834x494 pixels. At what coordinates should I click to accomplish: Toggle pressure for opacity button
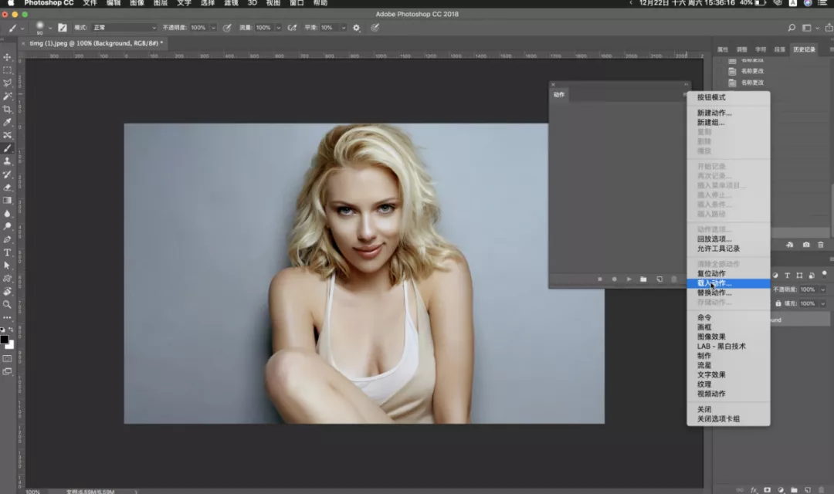coord(227,28)
